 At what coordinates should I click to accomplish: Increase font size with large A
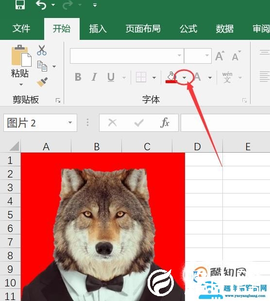pyautogui.click(x=220, y=56)
